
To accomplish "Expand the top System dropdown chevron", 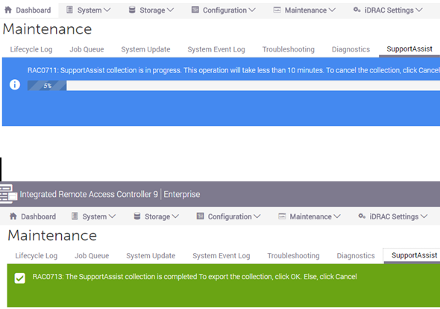I will pyautogui.click(x=107, y=10).
